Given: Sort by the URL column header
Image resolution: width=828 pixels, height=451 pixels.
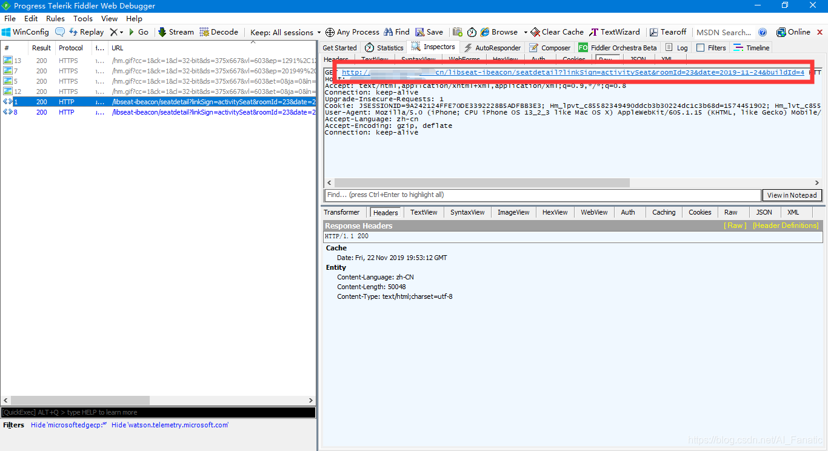Looking at the screenshot, I should [x=212, y=48].
